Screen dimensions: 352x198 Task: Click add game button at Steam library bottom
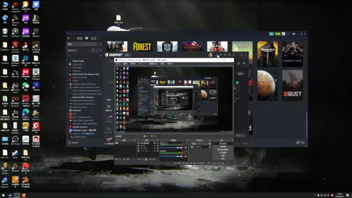tap(70, 143)
